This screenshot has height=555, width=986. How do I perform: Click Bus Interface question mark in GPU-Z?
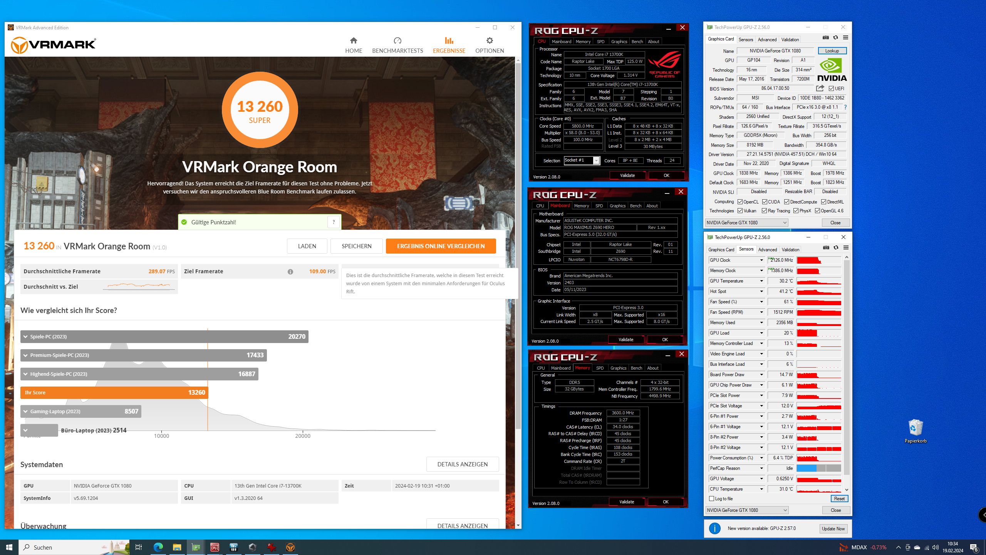point(845,107)
